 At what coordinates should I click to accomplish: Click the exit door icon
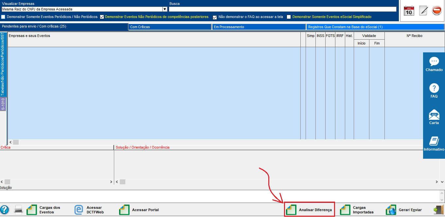[438, 210]
